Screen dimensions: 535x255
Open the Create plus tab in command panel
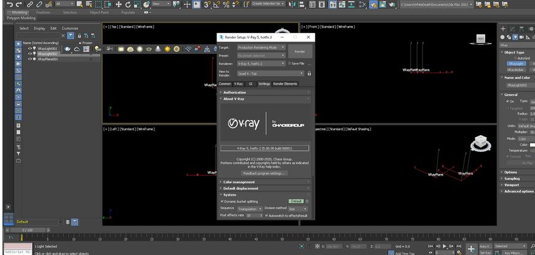pos(503,29)
